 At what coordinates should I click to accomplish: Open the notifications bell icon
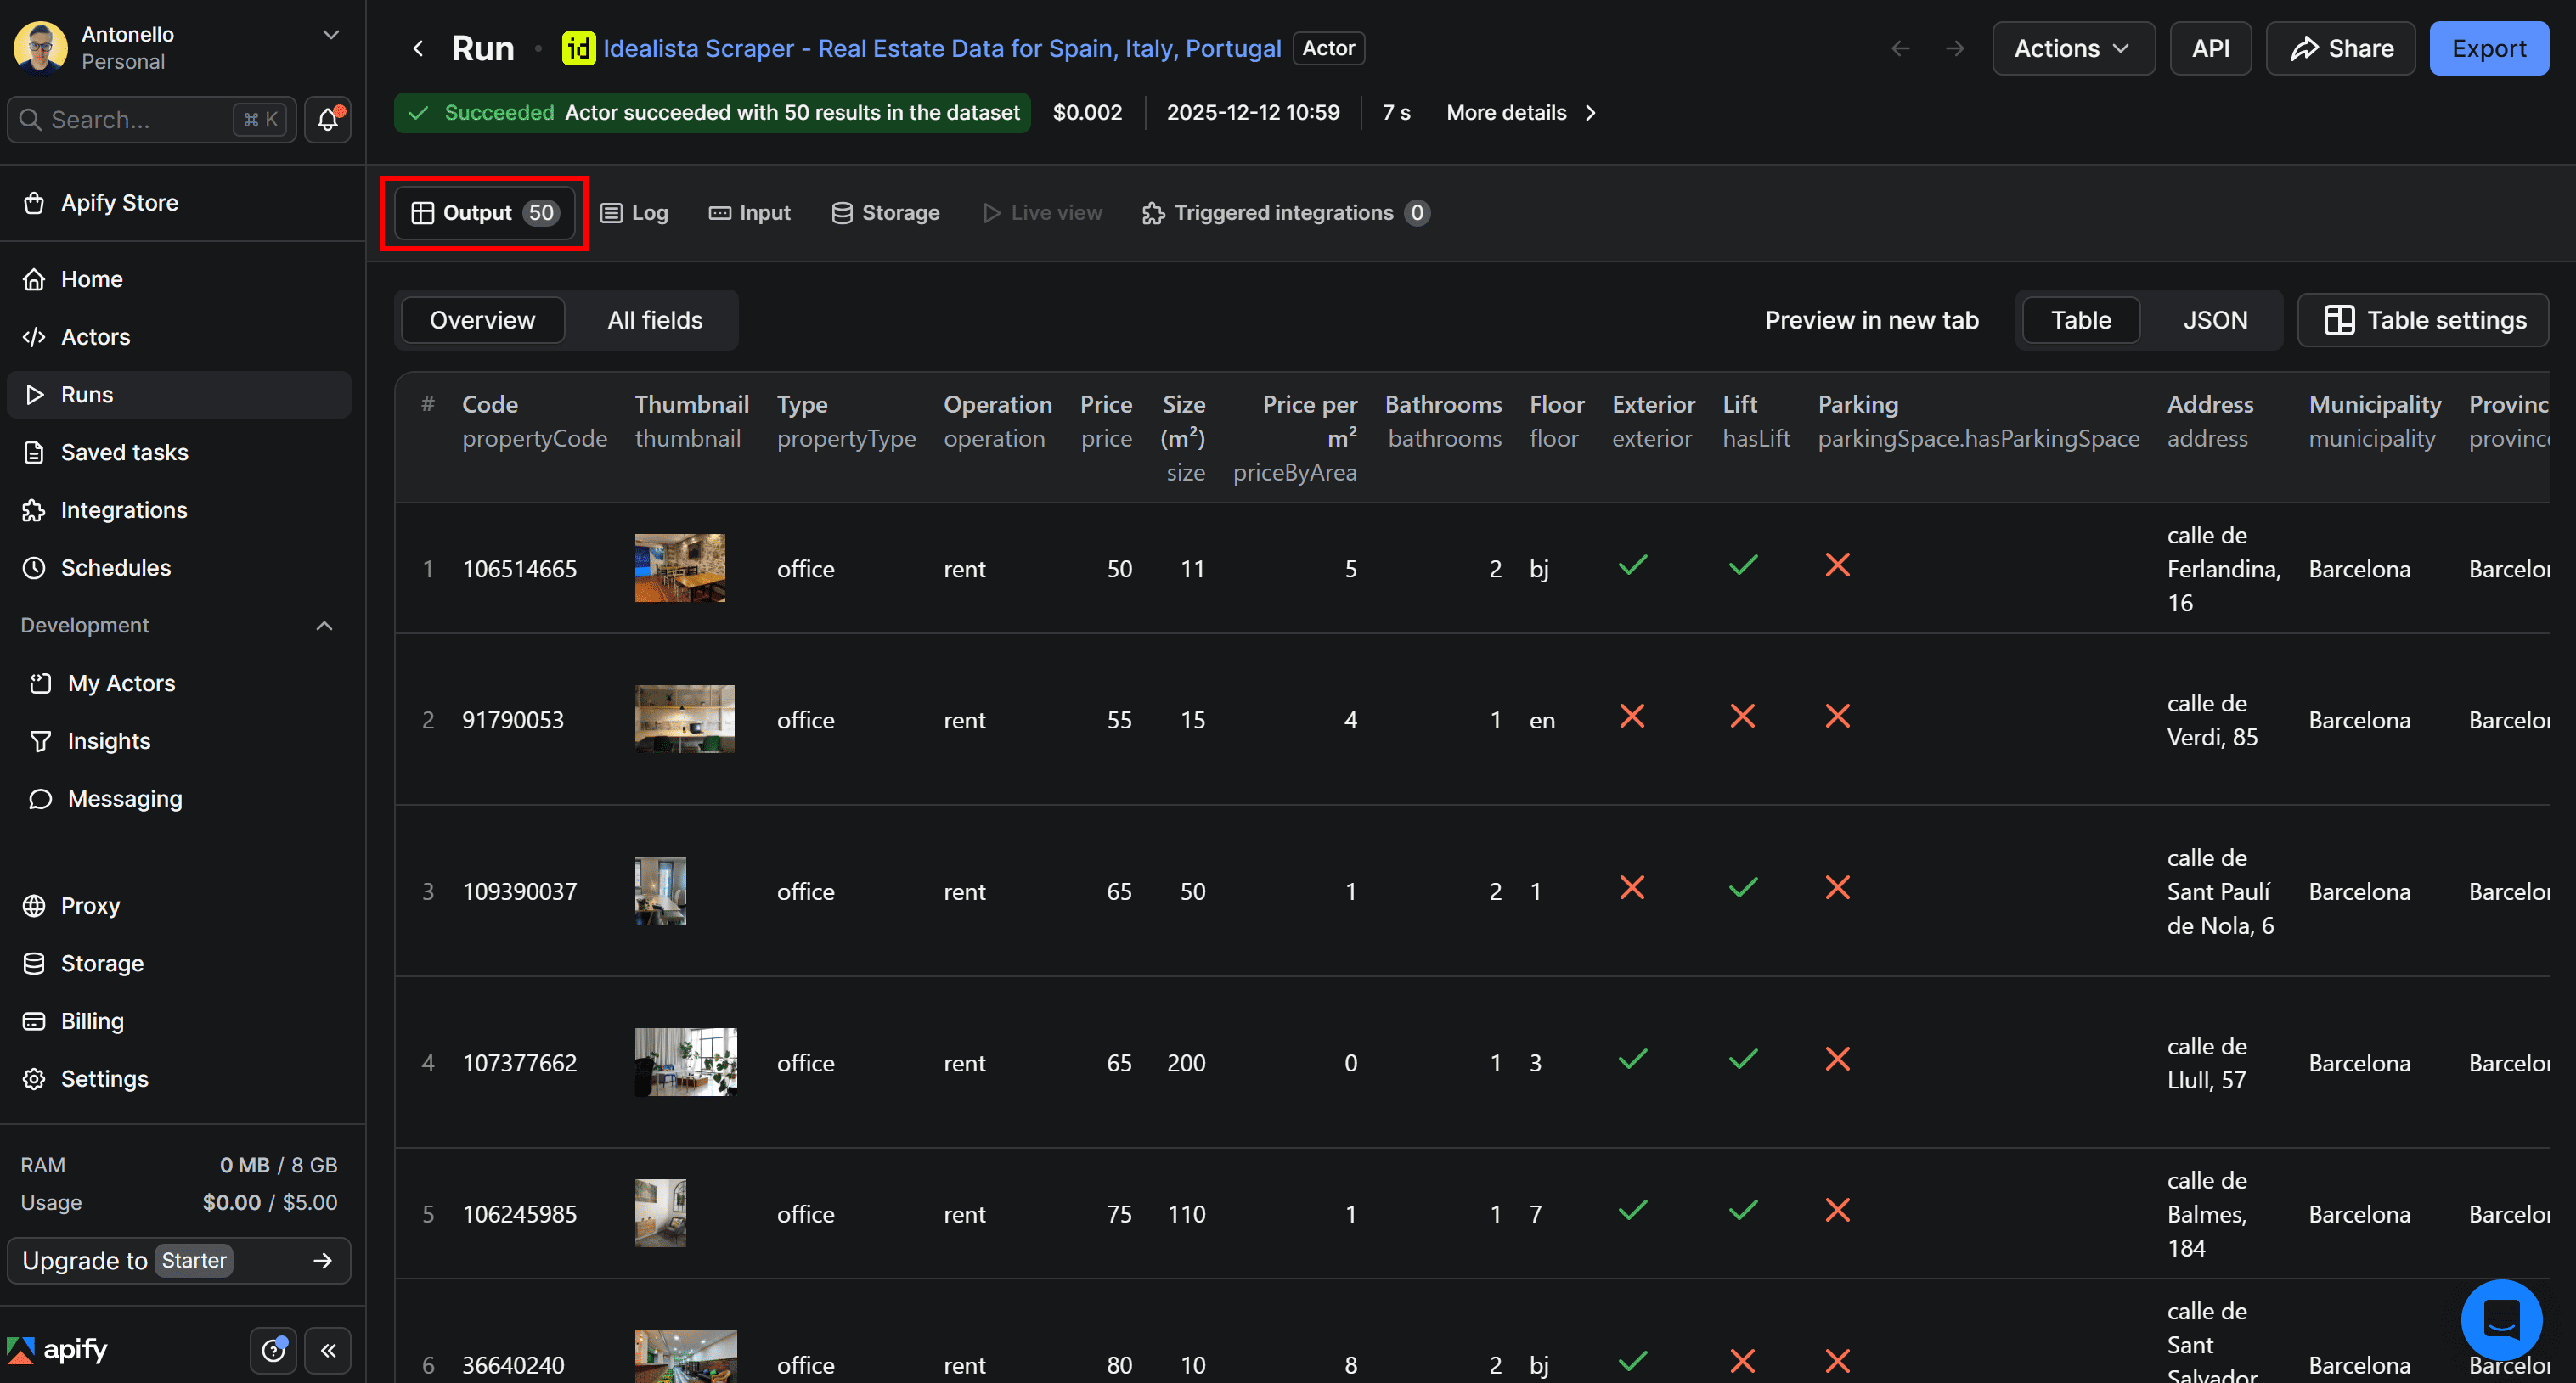pos(327,120)
